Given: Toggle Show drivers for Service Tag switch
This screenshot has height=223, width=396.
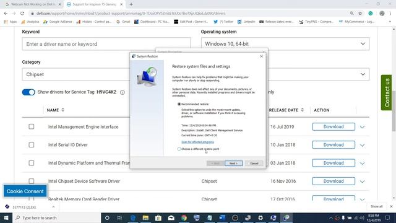Looking at the screenshot, I should 28,92.
